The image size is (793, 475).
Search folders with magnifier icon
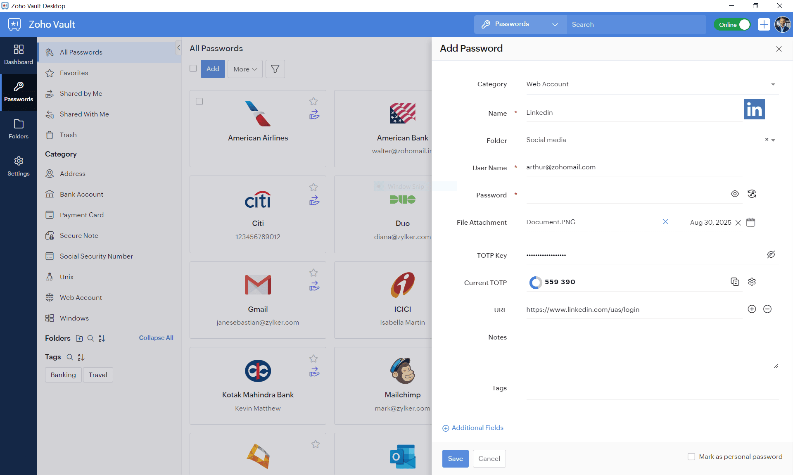(x=90, y=338)
